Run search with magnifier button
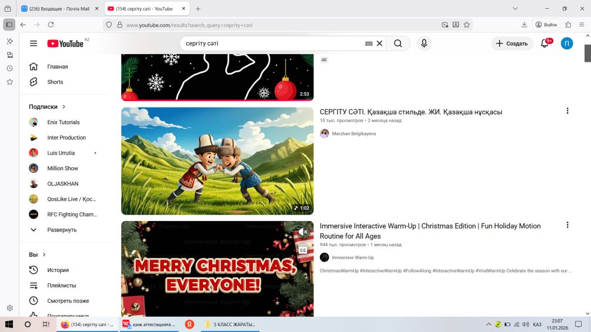 pyautogui.click(x=398, y=43)
